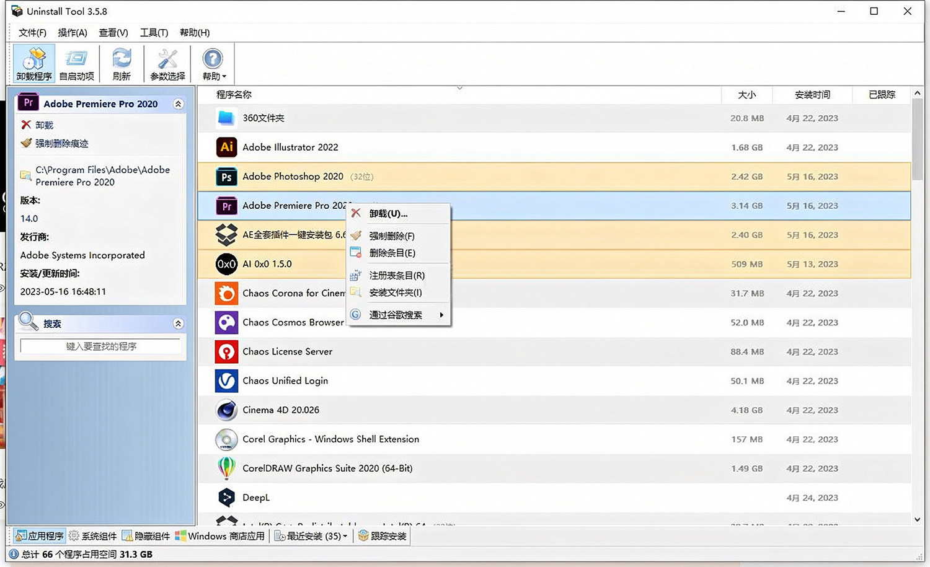Open 参数选择 preferences toolbar icon
Image resolution: width=930 pixels, height=567 pixels.
click(167, 64)
